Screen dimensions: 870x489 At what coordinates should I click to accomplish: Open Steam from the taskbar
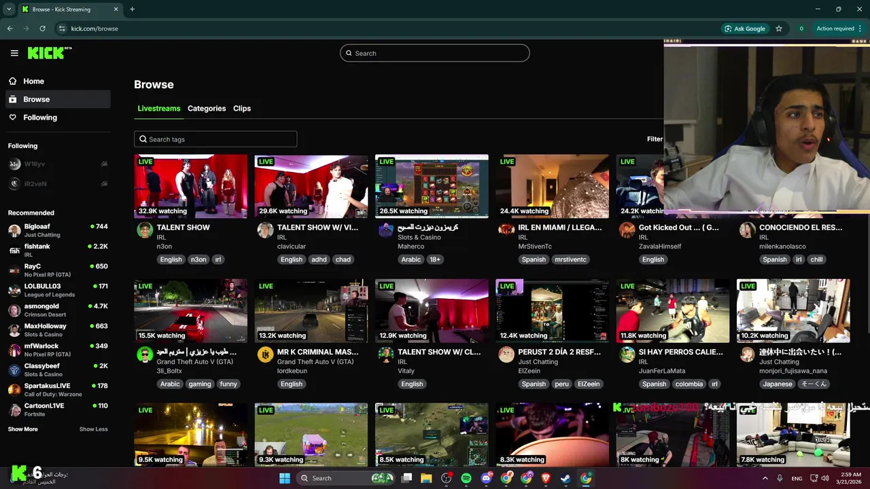pos(565,478)
